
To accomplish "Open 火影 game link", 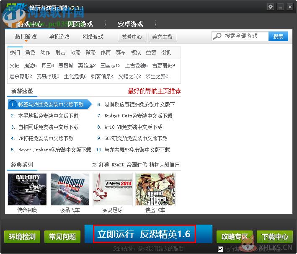I will click(x=15, y=65).
